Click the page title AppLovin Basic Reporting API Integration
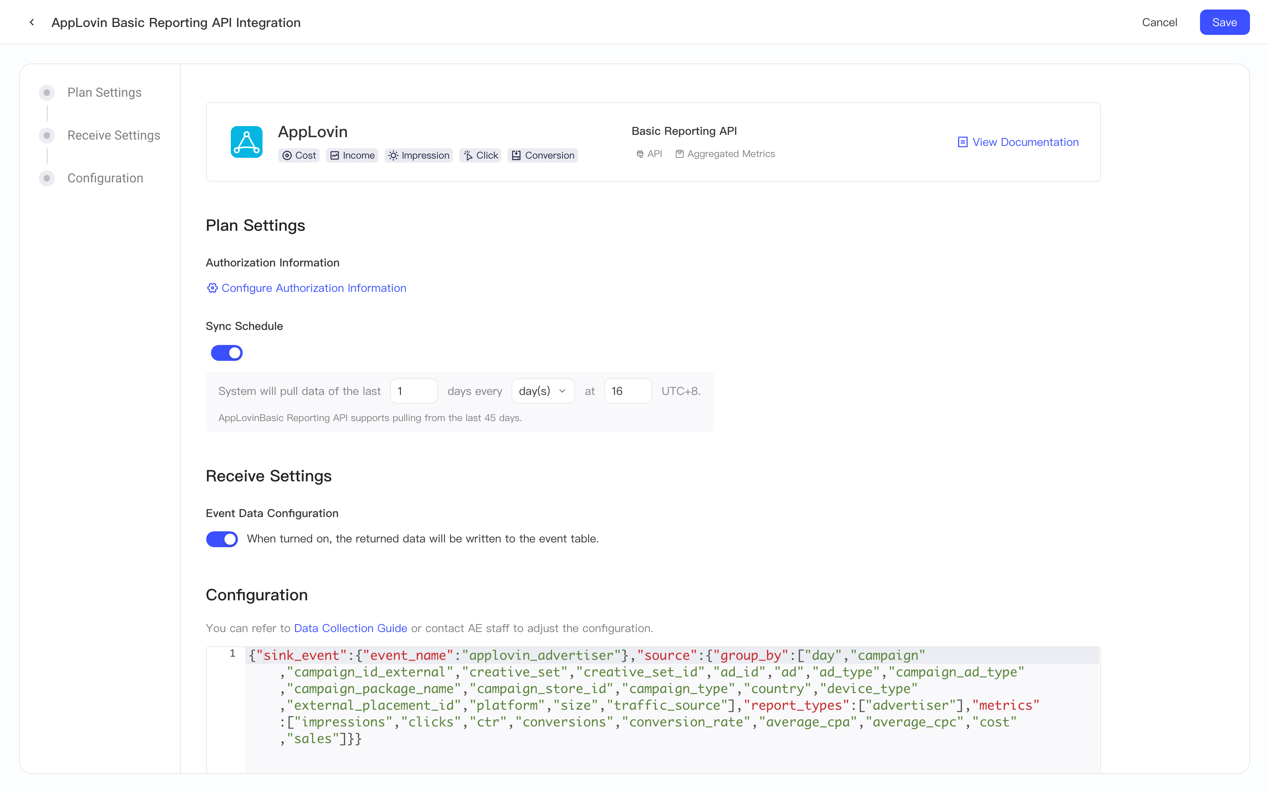 click(176, 22)
